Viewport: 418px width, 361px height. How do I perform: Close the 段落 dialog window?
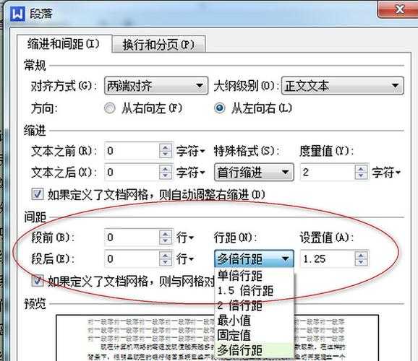click(398, 9)
